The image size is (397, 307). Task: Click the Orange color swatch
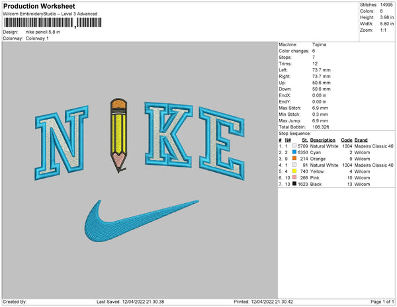tap(294, 158)
